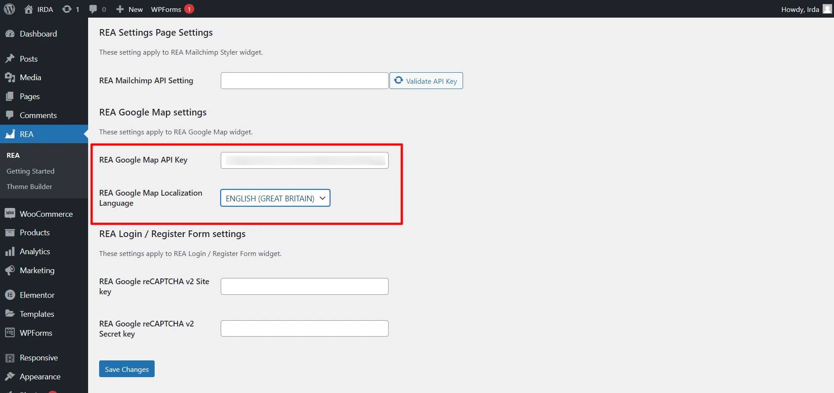Click the WordPress logo icon
This screenshot has width=834, height=393.
click(x=10, y=9)
